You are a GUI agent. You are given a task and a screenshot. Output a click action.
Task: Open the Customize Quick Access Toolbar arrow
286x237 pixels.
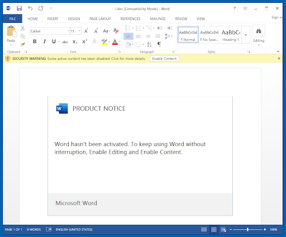click(51, 8)
